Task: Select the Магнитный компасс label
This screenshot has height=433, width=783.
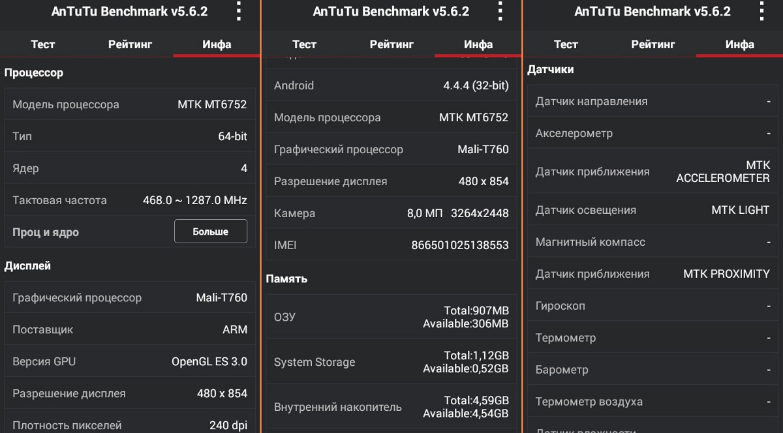Action: [591, 242]
